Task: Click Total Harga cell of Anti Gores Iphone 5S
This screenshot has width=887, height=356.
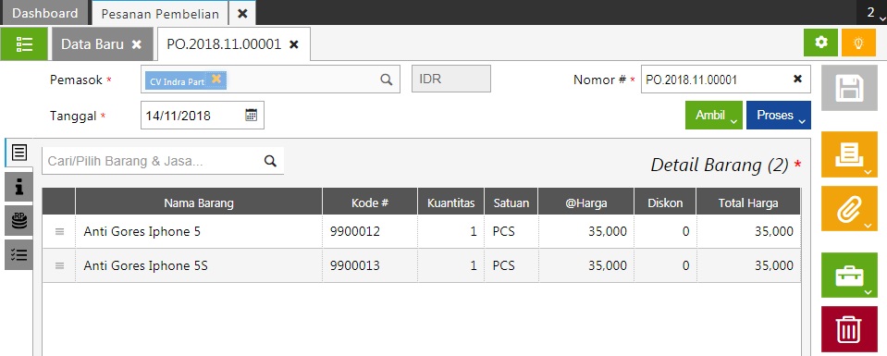Action: [748, 265]
